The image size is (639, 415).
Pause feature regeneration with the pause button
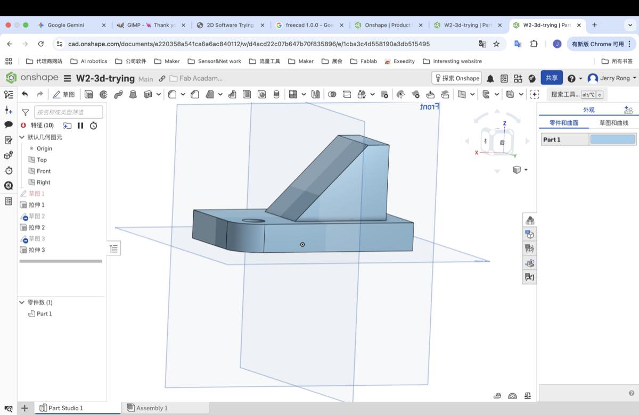(80, 126)
